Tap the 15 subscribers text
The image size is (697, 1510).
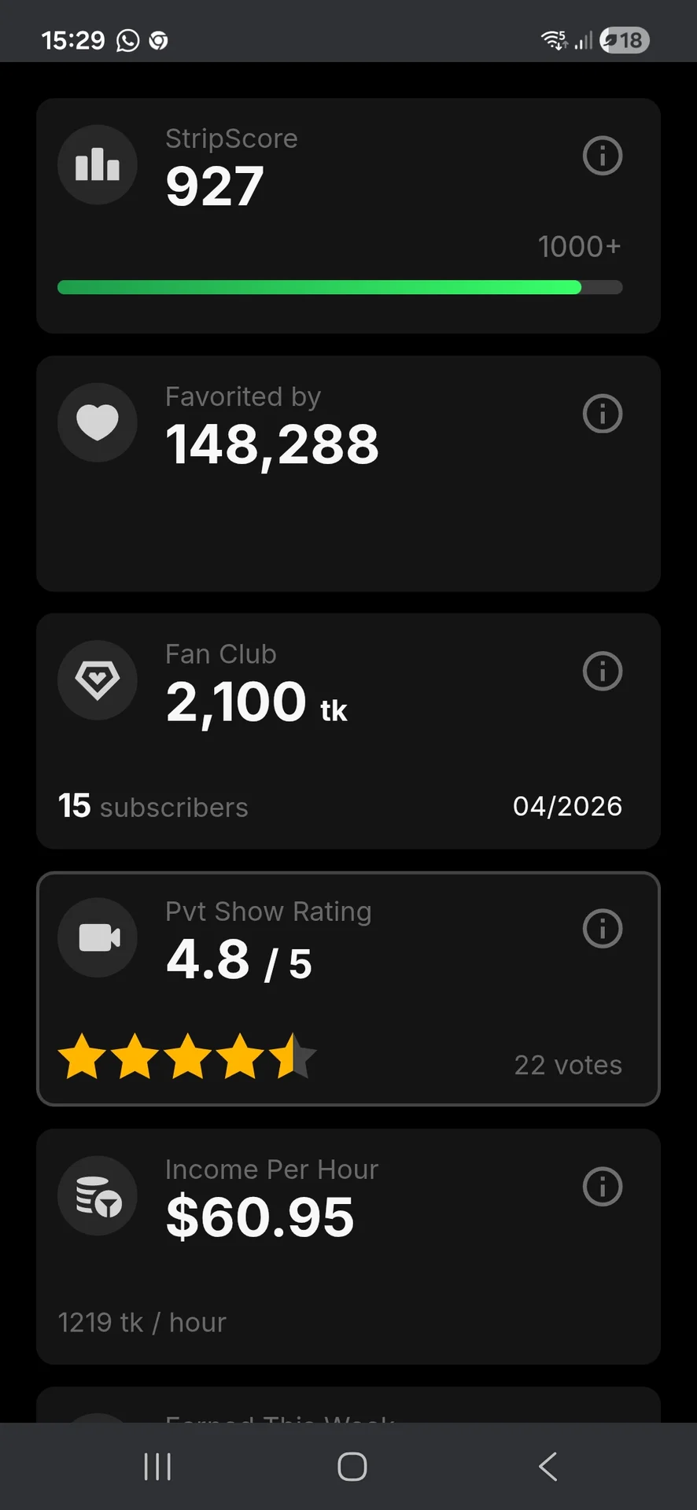[x=153, y=807]
